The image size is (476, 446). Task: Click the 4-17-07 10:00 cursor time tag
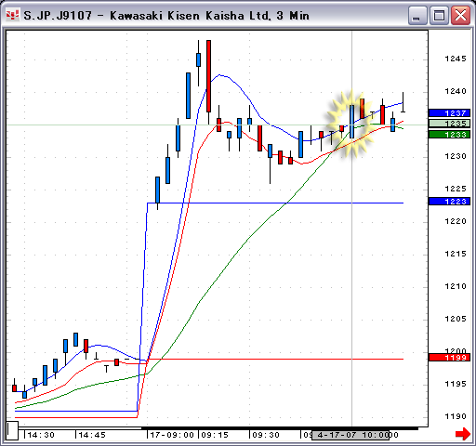pos(350,435)
